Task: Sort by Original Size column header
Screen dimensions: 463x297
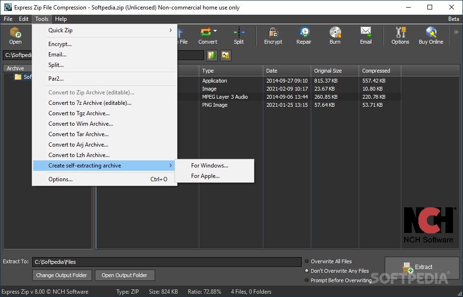Action: tap(335, 71)
